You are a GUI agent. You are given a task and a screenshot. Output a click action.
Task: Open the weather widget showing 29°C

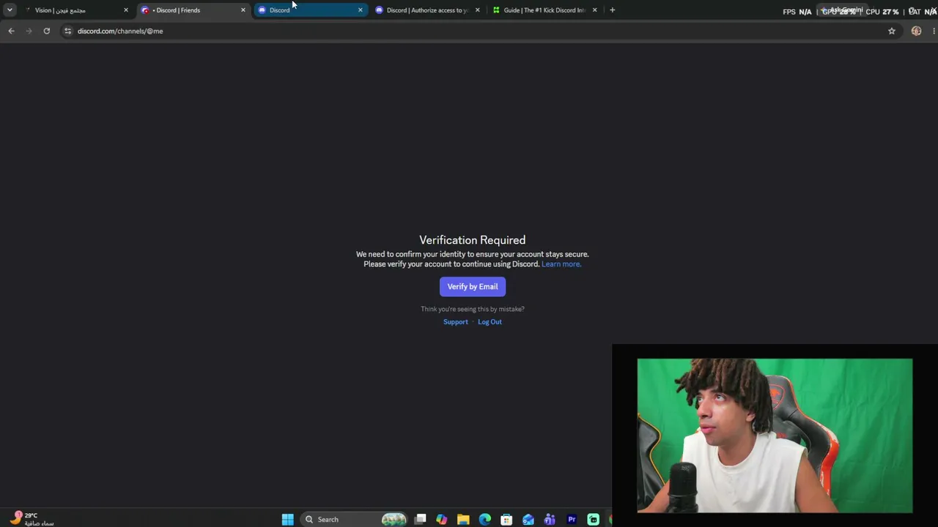tap(32, 519)
